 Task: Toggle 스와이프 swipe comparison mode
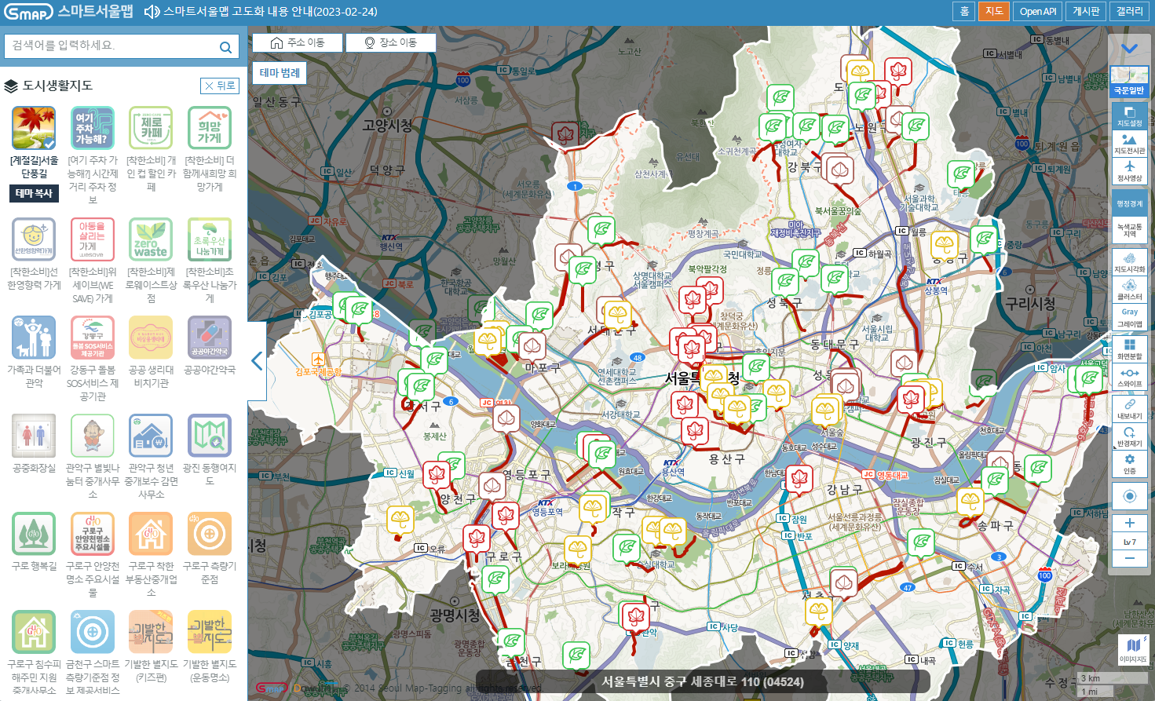(x=1130, y=378)
